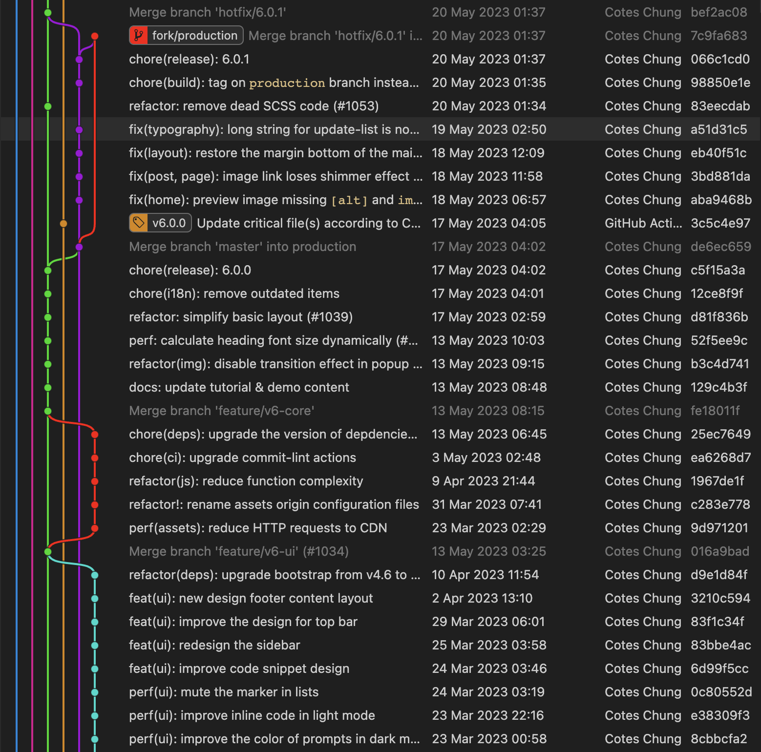The image size is (761, 752).
Task: Click green graph node of 'refactor: remove dead SCSS'
Action: (x=48, y=106)
